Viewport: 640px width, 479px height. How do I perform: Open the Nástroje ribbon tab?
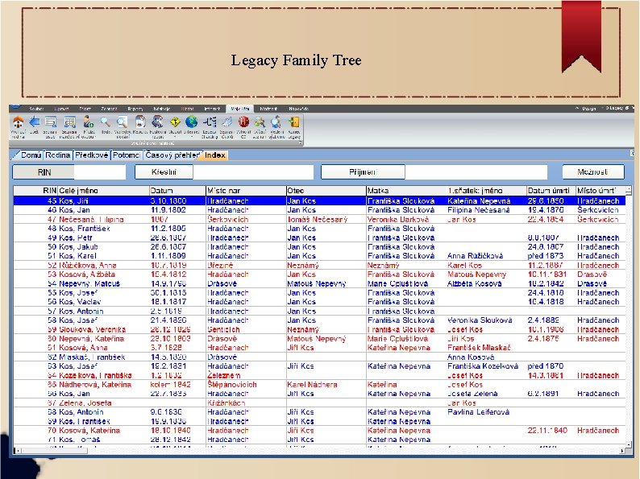(161, 109)
